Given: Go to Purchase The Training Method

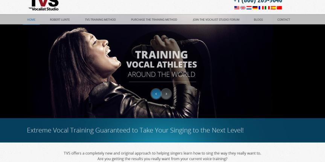Looking at the screenshot, I should (154, 20).
